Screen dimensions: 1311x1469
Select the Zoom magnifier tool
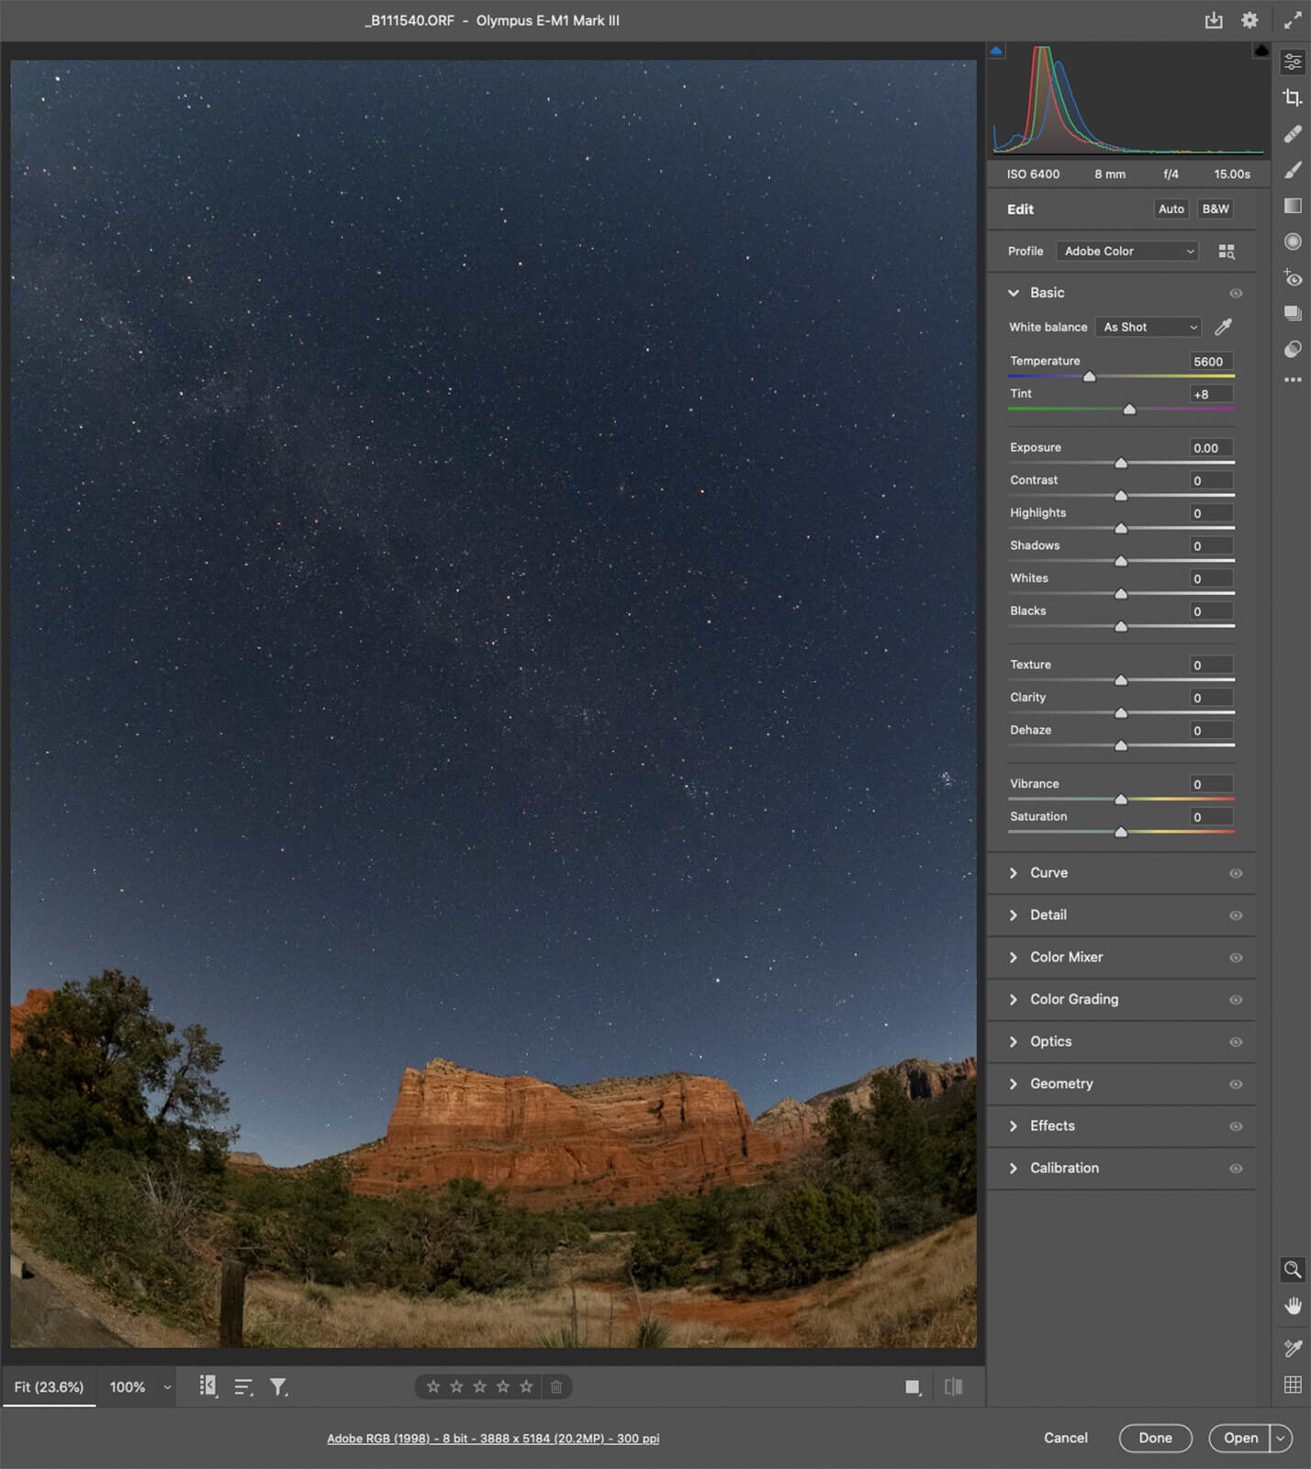[1293, 1270]
